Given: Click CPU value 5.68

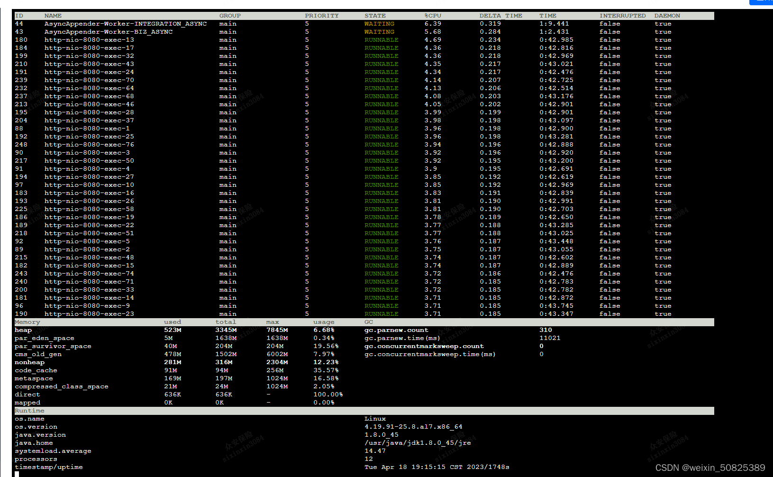Looking at the screenshot, I should pyautogui.click(x=433, y=32).
